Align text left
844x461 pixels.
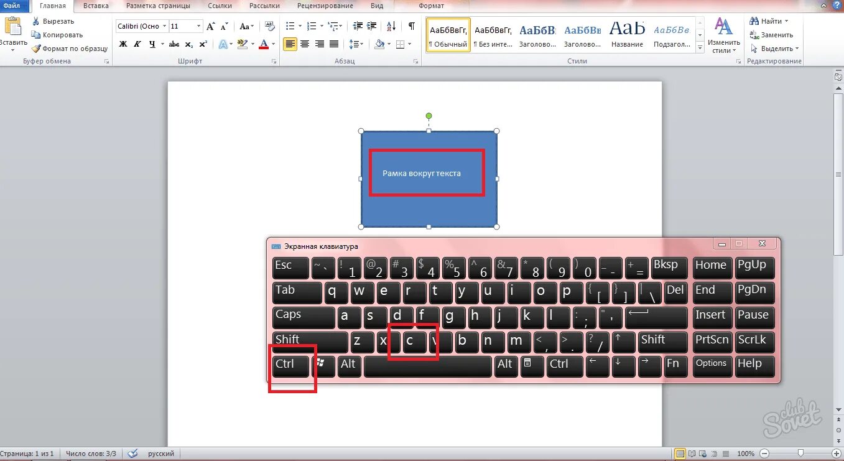290,44
